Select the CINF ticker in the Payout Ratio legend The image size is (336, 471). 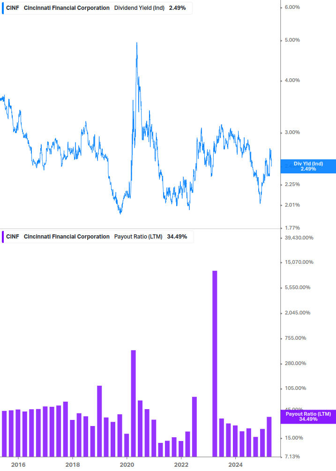[x=13, y=237]
